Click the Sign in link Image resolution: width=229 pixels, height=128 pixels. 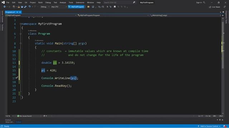tap(199, 2)
